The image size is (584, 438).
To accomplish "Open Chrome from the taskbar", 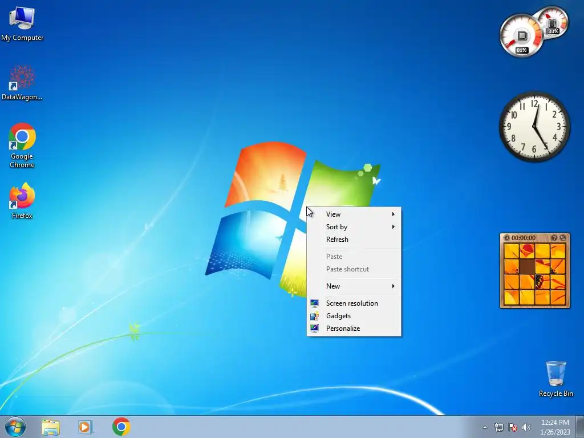I will point(121,427).
